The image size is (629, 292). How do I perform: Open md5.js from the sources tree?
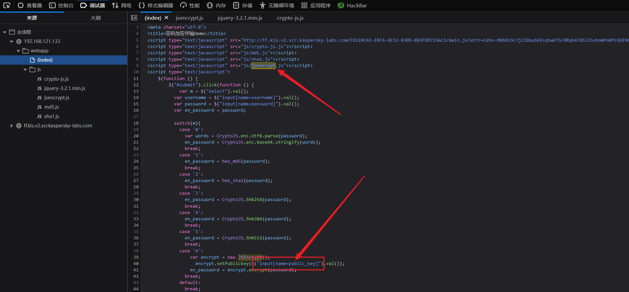tap(51, 107)
